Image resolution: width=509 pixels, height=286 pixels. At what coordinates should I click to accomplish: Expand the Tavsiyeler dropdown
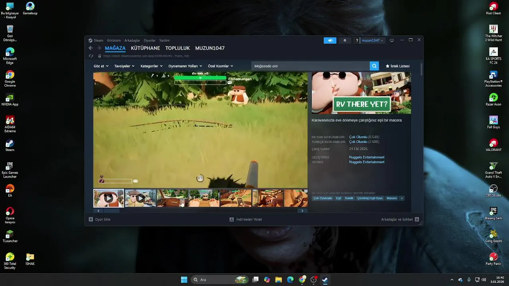pyautogui.click(x=124, y=66)
